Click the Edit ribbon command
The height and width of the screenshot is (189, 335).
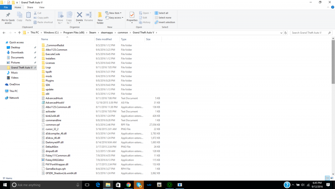143,18
